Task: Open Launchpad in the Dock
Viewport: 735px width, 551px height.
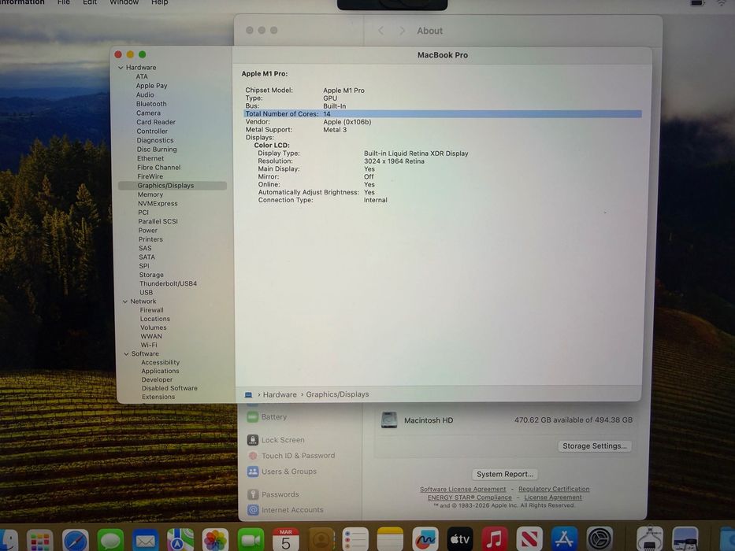Action: 40,542
